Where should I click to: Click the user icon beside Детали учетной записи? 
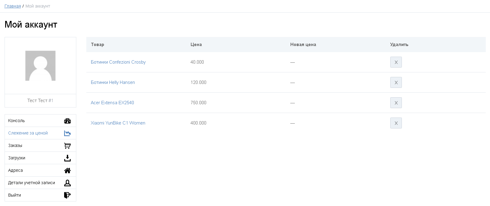tap(67, 183)
